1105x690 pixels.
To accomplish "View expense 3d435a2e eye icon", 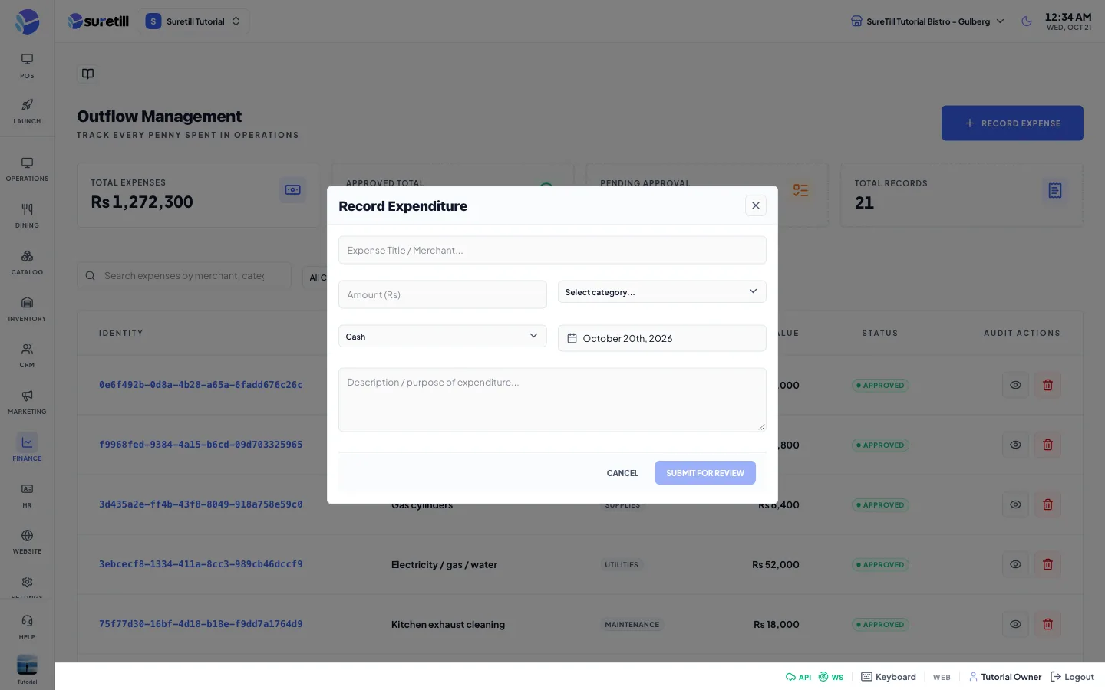I will coord(1015,504).
